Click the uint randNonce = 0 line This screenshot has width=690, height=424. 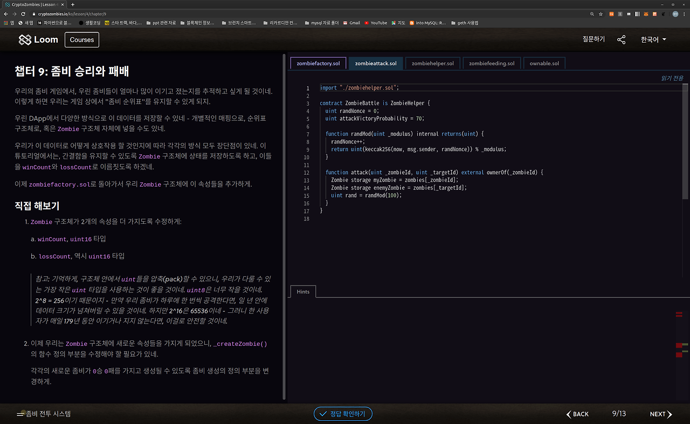click(353, 111)
